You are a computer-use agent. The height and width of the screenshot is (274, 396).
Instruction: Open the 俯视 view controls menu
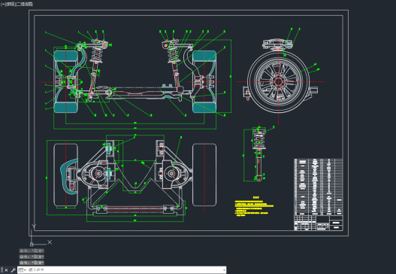[11, 4]
